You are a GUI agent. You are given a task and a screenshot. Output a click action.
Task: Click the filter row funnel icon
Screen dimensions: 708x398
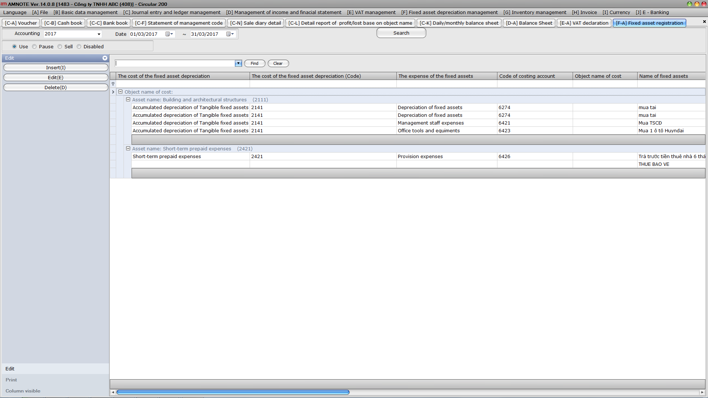(113, 84)
